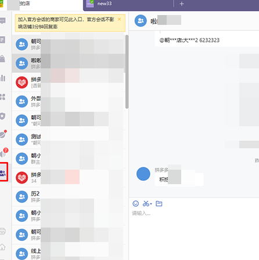Expand the scissors screenshot dropdown arrow
This screenshot has width=259, height=260.
(151, 204)
